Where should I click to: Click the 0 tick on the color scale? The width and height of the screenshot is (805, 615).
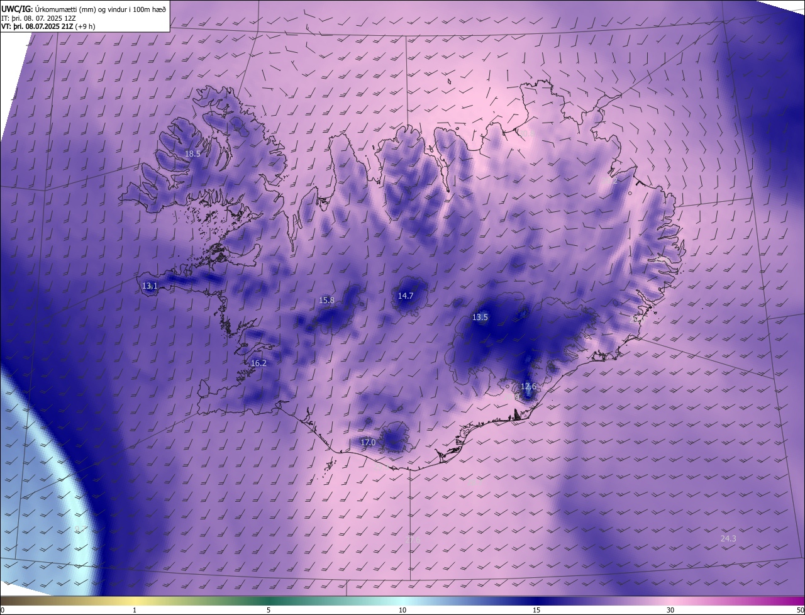point(3,610)
